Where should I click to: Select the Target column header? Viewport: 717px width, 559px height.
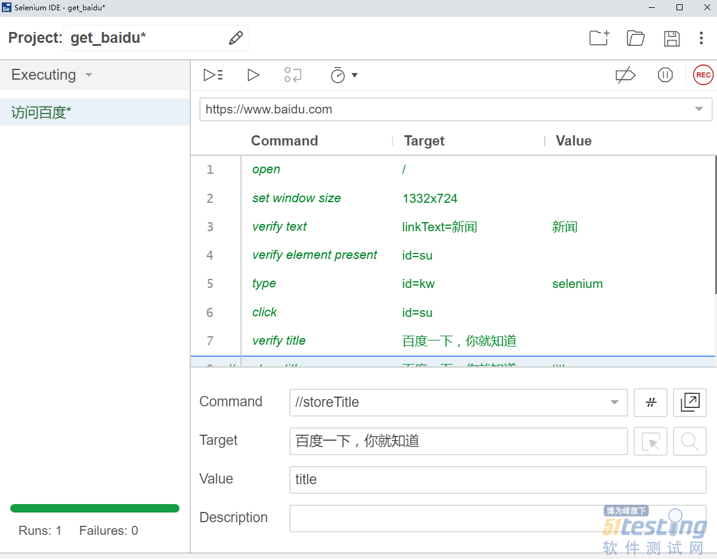tap(424, 141)
